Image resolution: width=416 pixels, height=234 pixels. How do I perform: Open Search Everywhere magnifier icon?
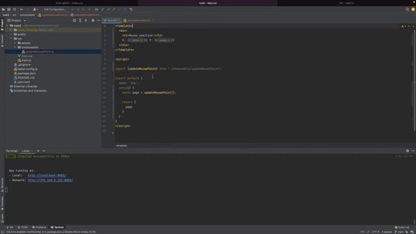pos(408,9)
